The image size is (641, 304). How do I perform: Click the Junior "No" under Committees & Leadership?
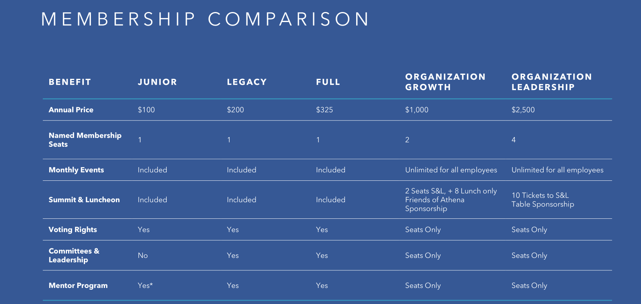click(143, 256)
